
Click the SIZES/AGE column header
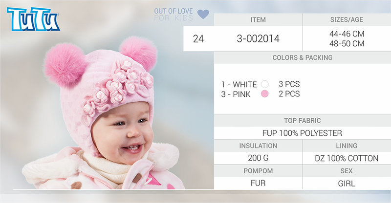(347, 19)
